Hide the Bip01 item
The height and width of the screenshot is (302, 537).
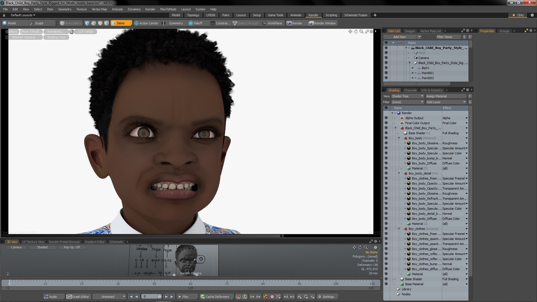point(386,68)
